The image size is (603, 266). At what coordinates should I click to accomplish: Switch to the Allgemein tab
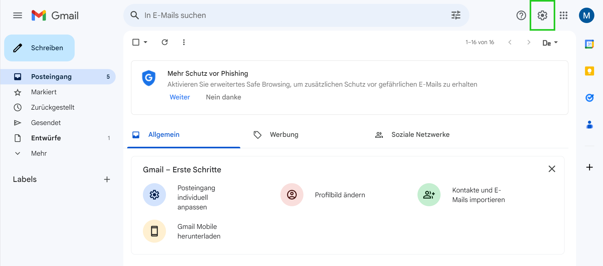184,135
